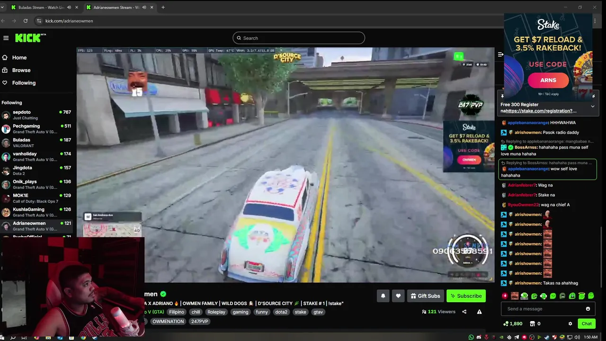
Task: Open site information icon in address bar
Action: pyautogui.click(x=39, y=21)
